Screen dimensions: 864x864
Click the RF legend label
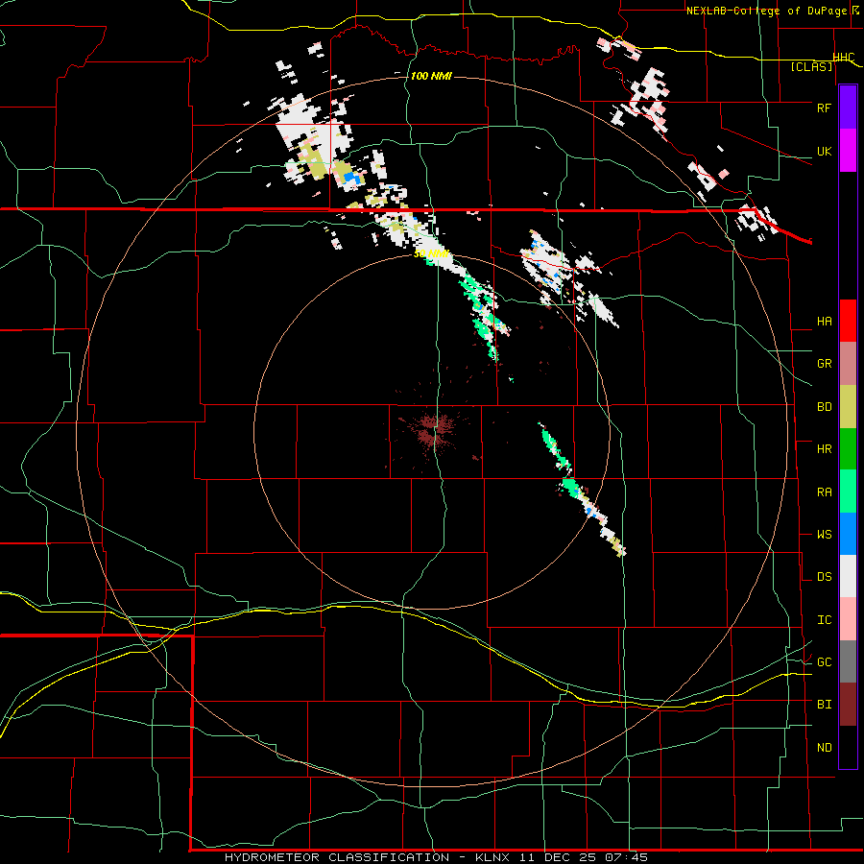tap(824, 108)
